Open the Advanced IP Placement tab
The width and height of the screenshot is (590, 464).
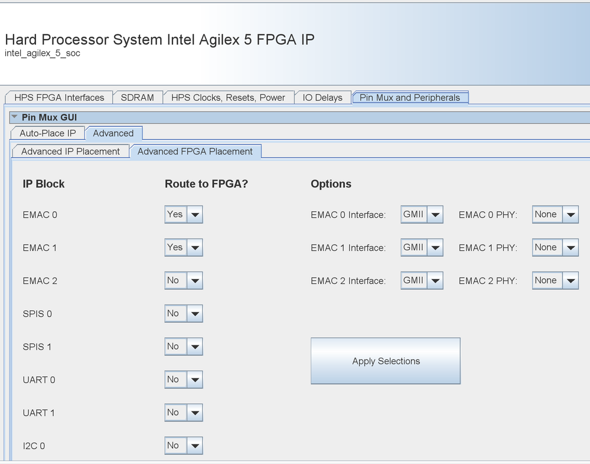(x=70, y=151)
